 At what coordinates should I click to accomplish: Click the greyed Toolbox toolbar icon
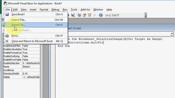[x=95, y=15]
